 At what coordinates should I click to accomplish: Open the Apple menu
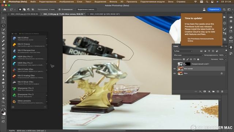tap(4, 1)
